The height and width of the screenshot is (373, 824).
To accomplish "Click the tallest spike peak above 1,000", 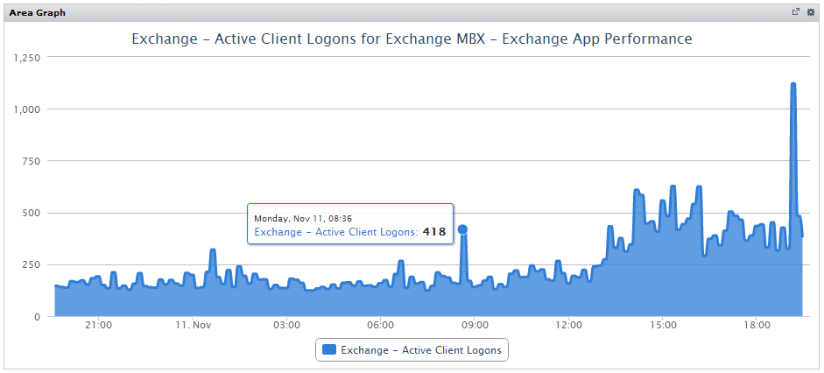I will point(792,85).
